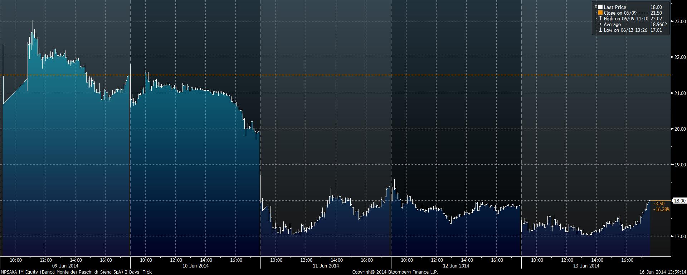This screenshot has height=275, width=687.
Task: Click the 23.00 price axis label
Action: 680,21
